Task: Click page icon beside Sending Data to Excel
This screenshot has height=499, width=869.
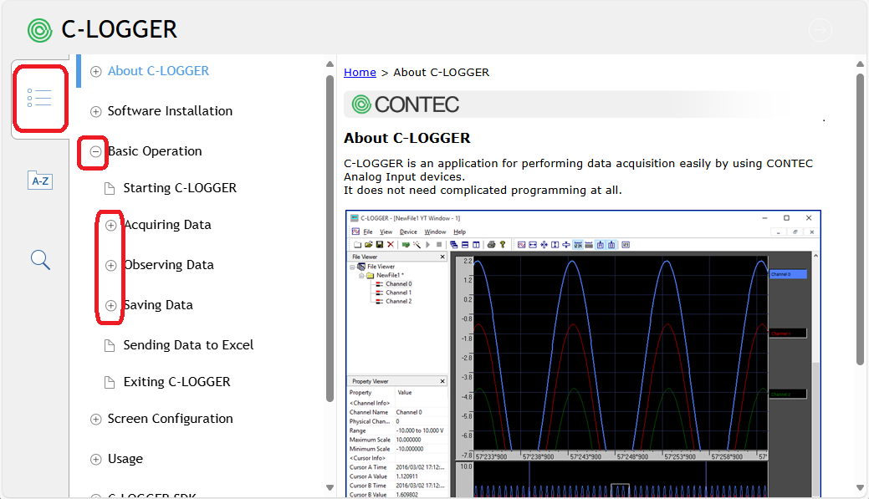Action: pyautogui.click(x=110, y=345)
